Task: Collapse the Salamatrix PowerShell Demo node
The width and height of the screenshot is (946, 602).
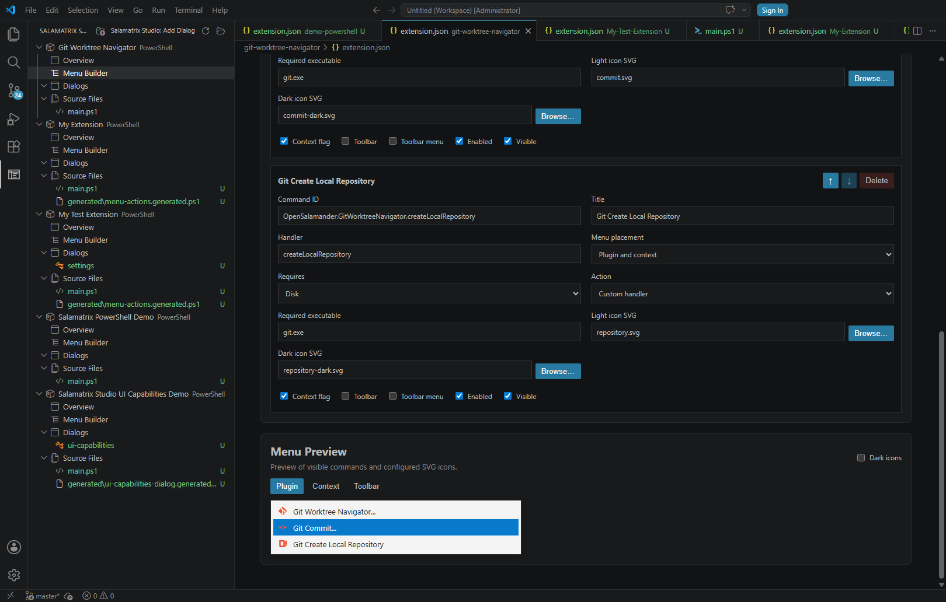Action: coord(39,317)
